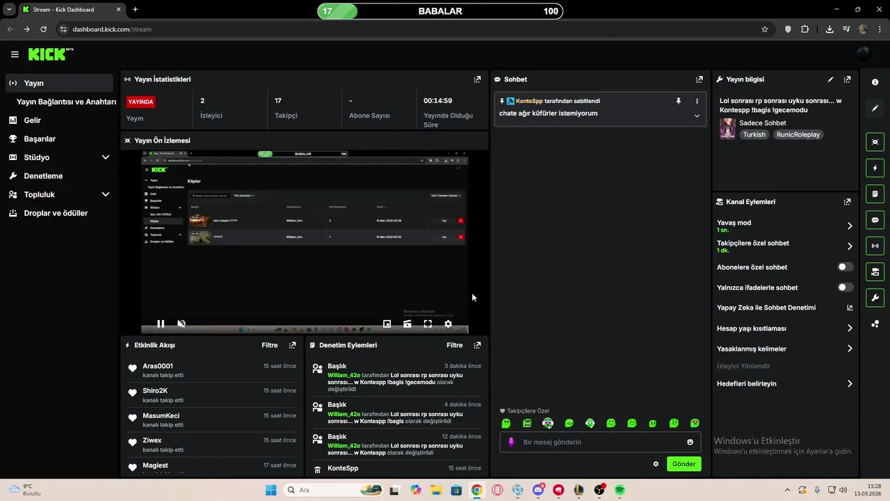The image size is (890, 501).
Task: Toggle the wrench widget in right sidebar
Action: (875, 298)
